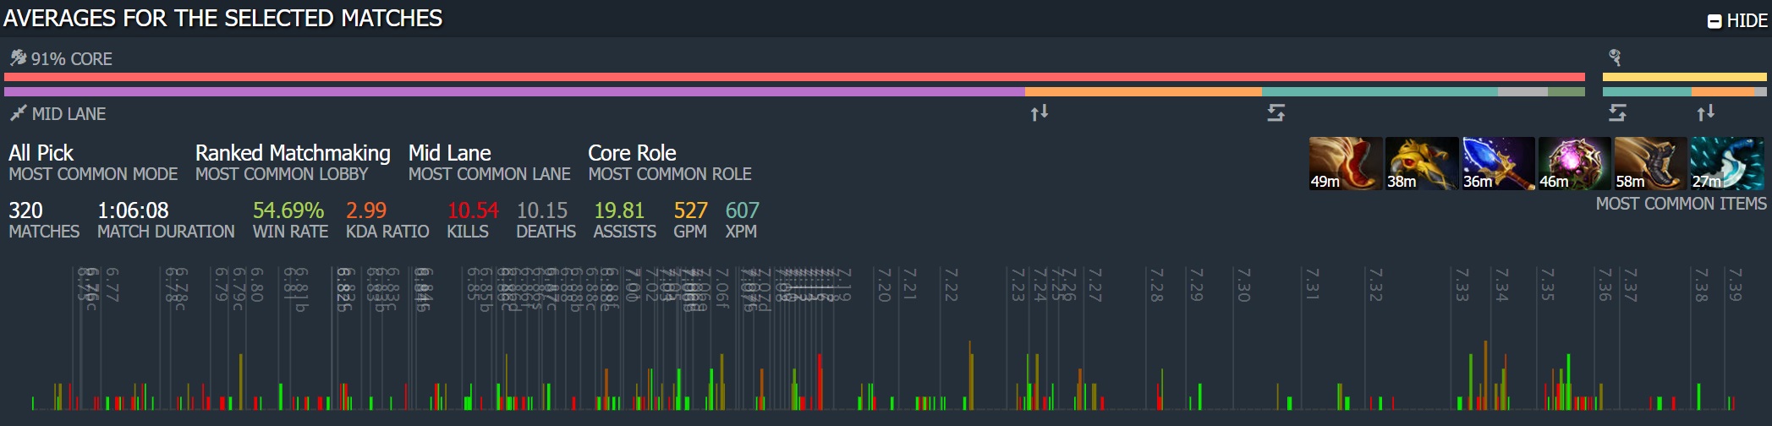Click the 2.99 KDA ratio value
1772x426 pixels.
[366, 210]
